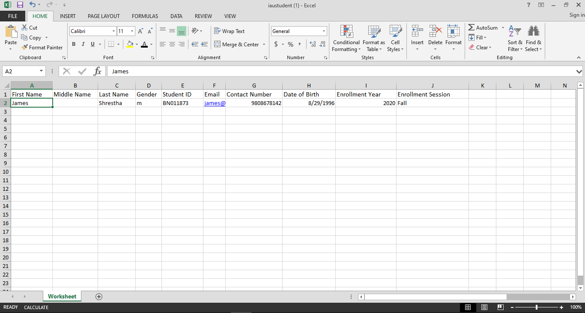The width and height of the screenshot is (585, 313).
Task: Open the FILE tab
Action: [x=13, y=16]
